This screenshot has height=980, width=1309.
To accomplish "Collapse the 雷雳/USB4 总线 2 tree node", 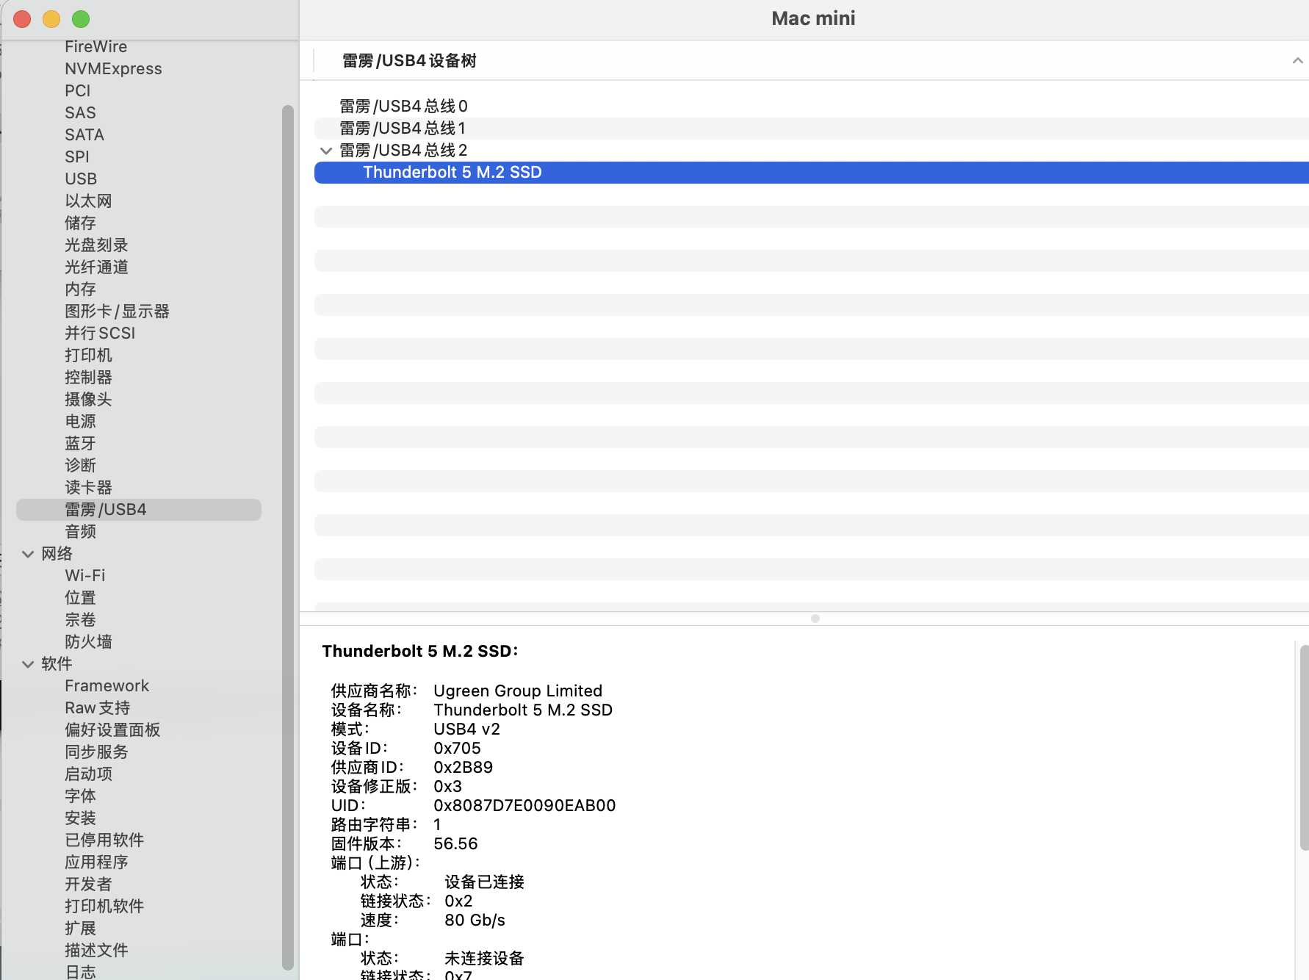I will 326,151.
